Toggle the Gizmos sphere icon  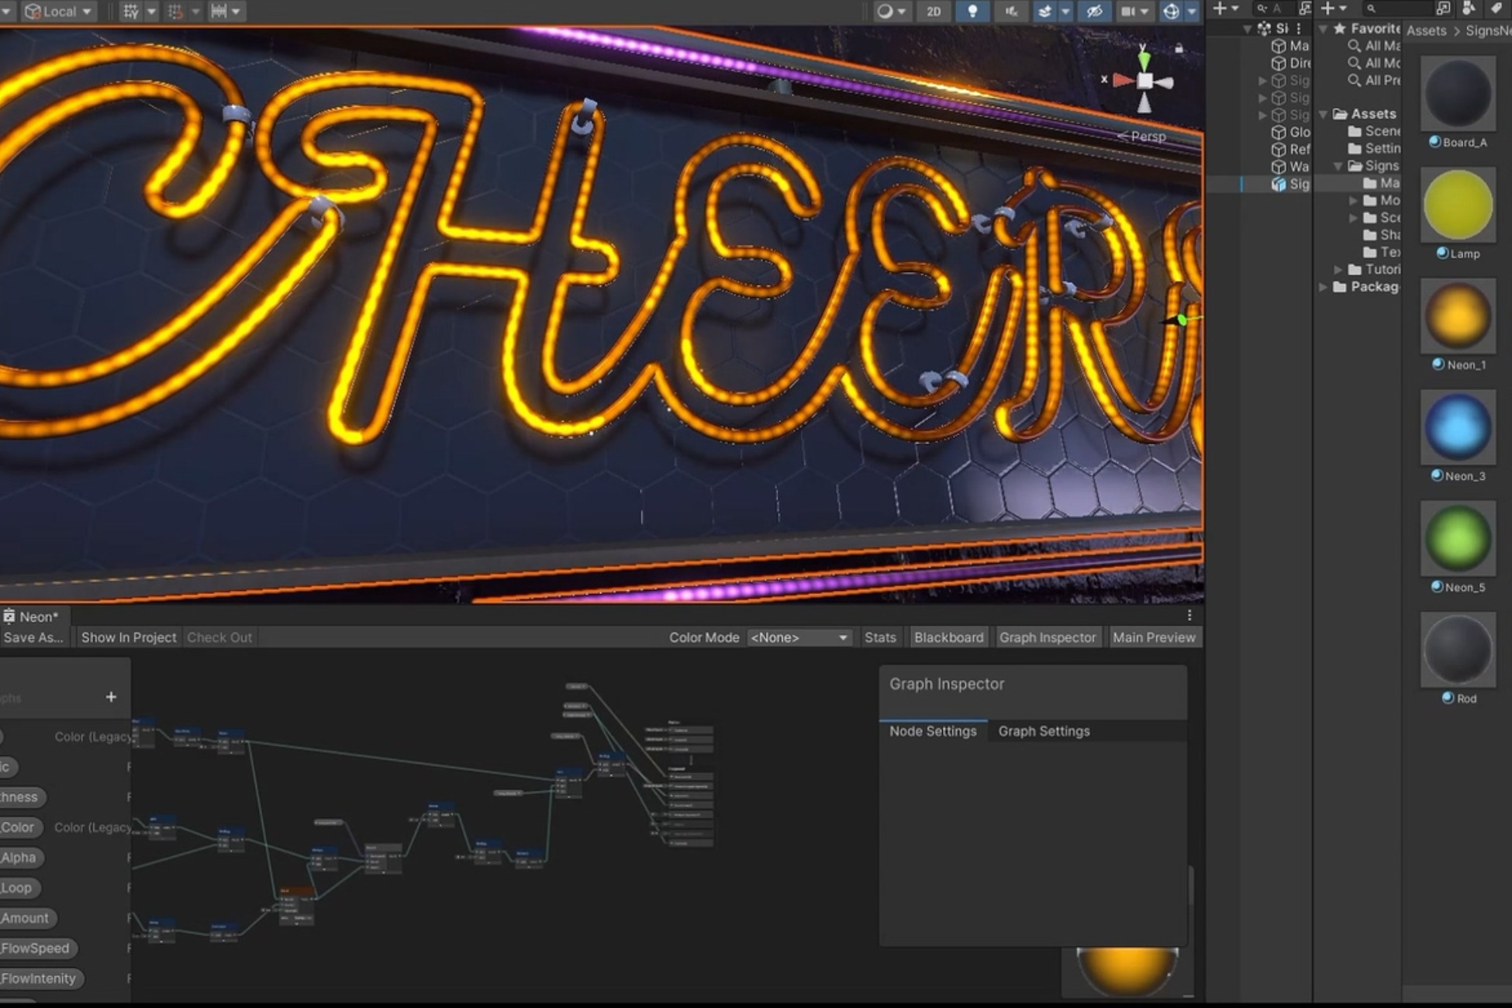[x=1171, y=12]
